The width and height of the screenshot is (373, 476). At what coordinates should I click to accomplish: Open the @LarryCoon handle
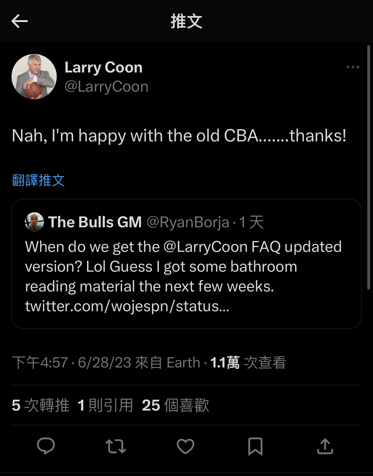106,87
